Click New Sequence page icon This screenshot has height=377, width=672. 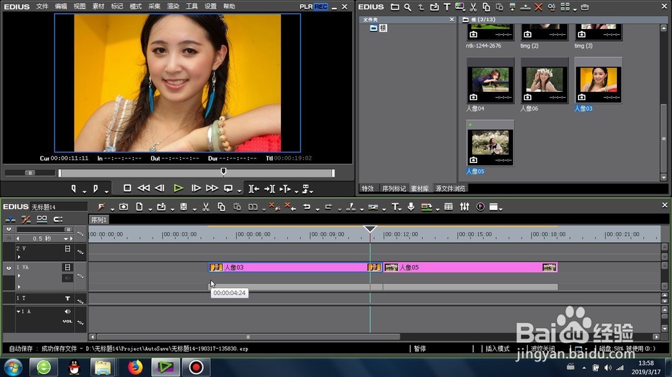click(x=139, y=207)
